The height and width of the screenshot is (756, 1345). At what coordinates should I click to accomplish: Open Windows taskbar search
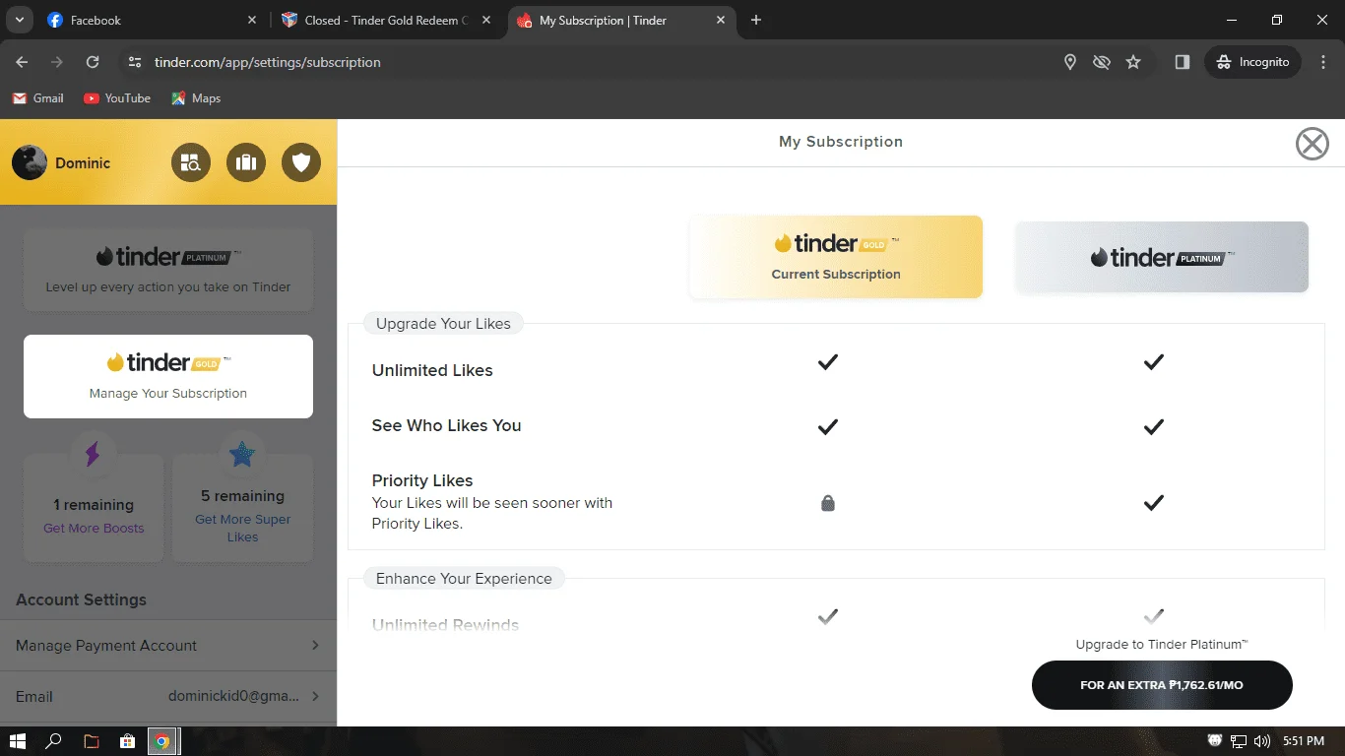click(x=55, y=741)
